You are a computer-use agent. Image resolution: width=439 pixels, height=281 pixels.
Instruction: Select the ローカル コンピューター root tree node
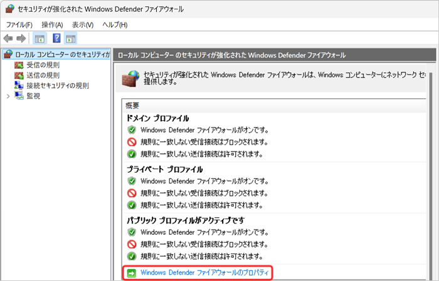tap(61, 54)
